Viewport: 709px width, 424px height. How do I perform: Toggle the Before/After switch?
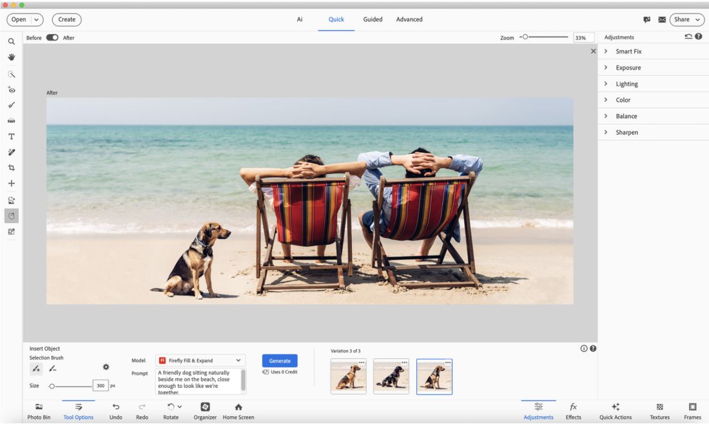(x=52, y=37)
